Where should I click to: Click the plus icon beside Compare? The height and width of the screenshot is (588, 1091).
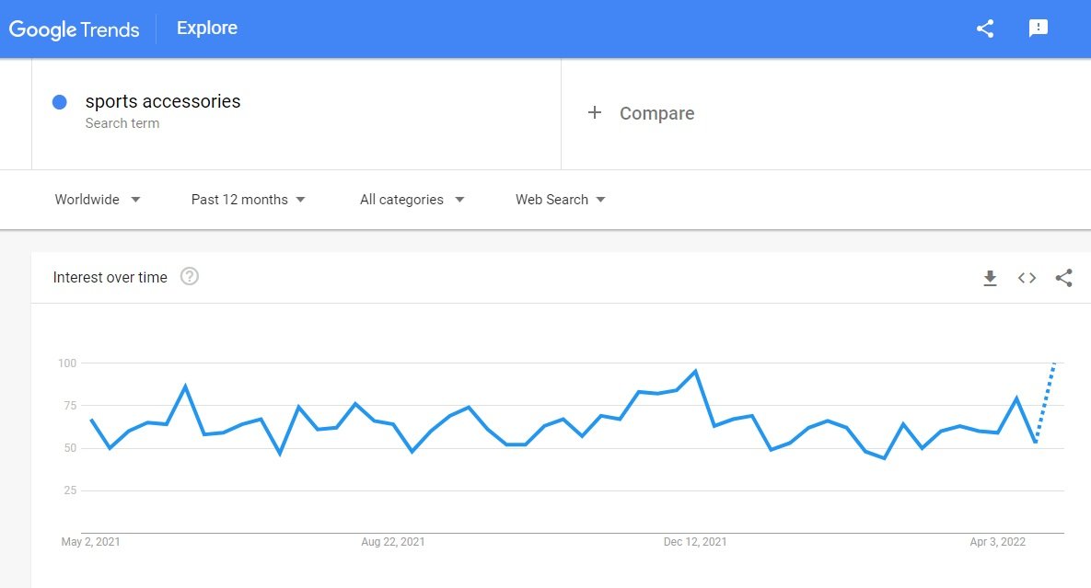(594, 112)
